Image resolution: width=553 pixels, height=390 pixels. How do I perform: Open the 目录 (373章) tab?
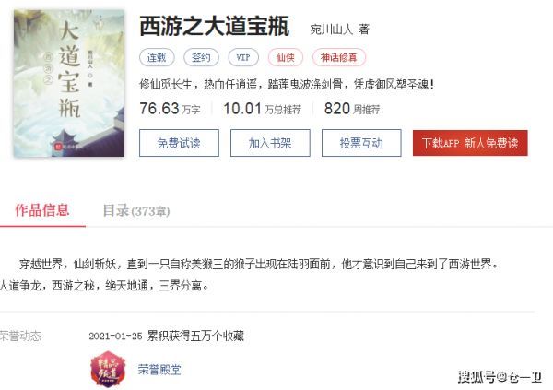[x=136, y=211]
